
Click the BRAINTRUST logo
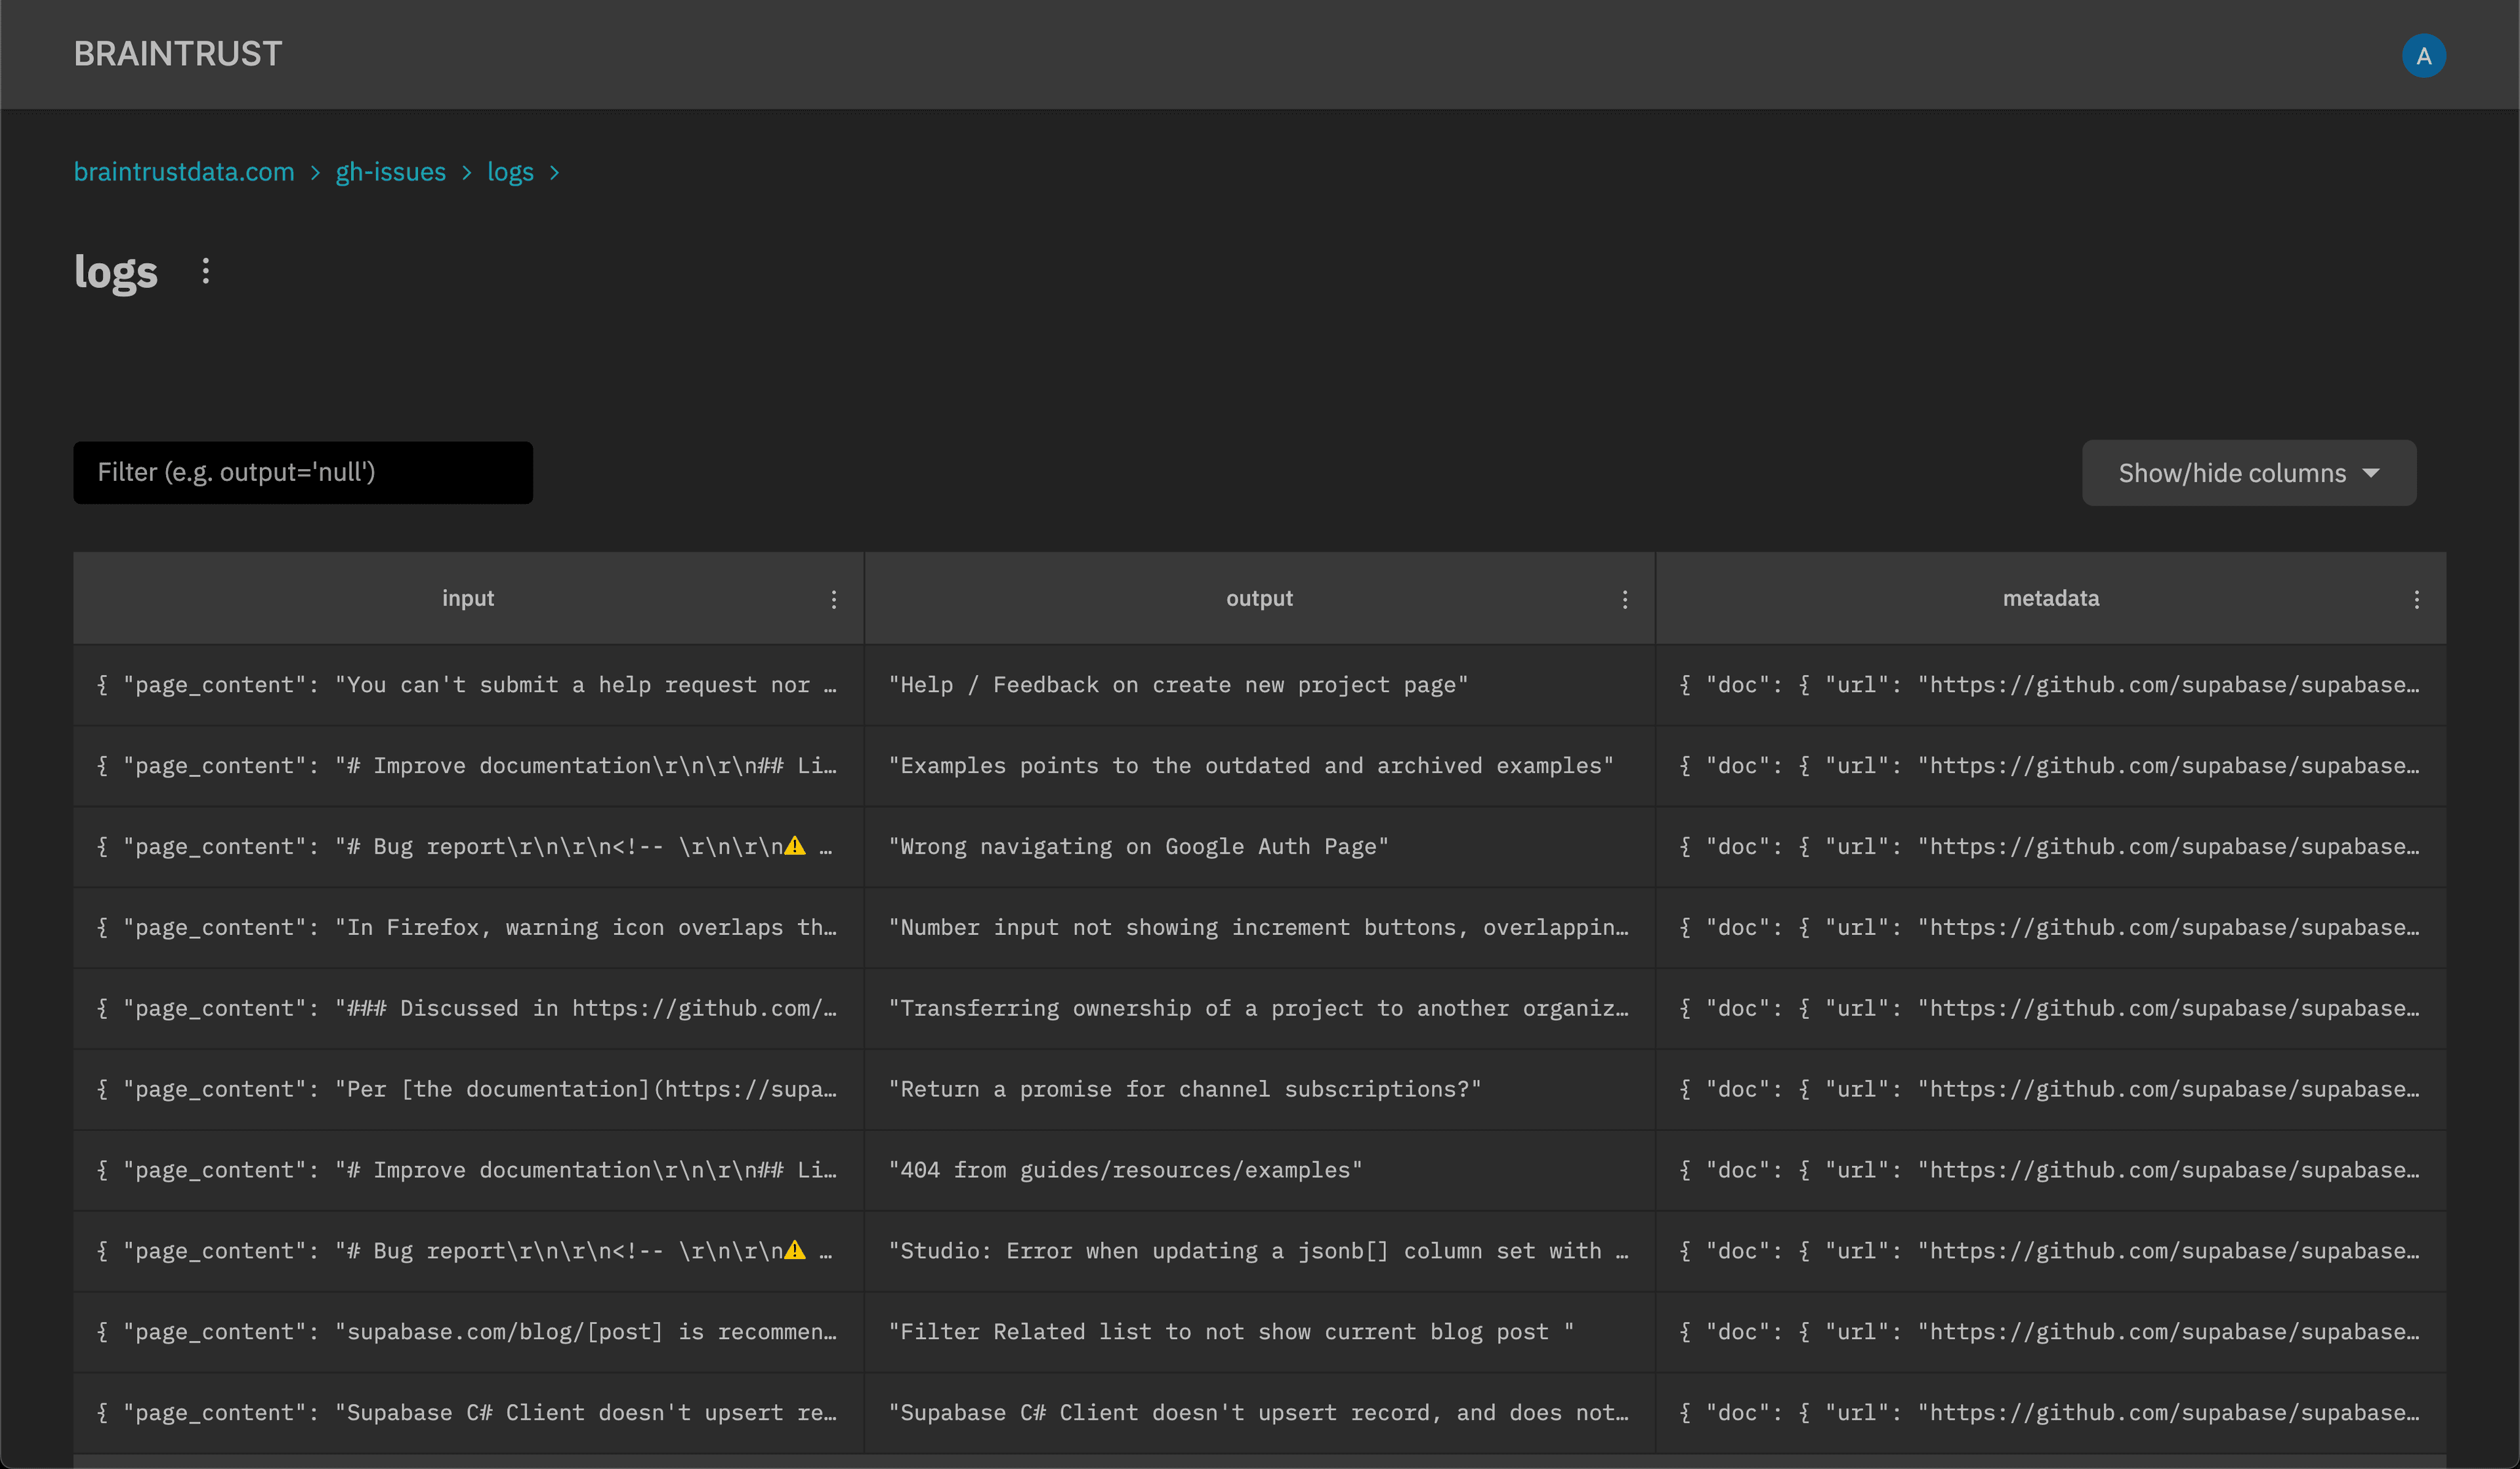pyautogui.click(x=177, y=53)
